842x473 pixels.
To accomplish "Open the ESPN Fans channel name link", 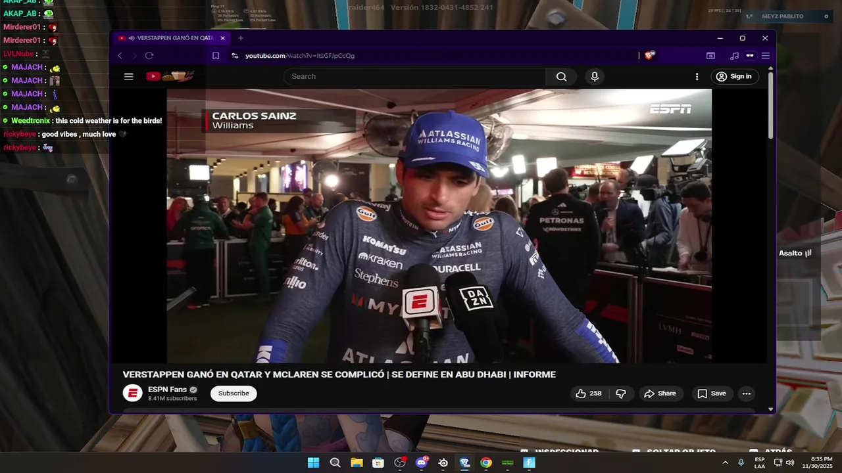I will (x=167, y=390).
